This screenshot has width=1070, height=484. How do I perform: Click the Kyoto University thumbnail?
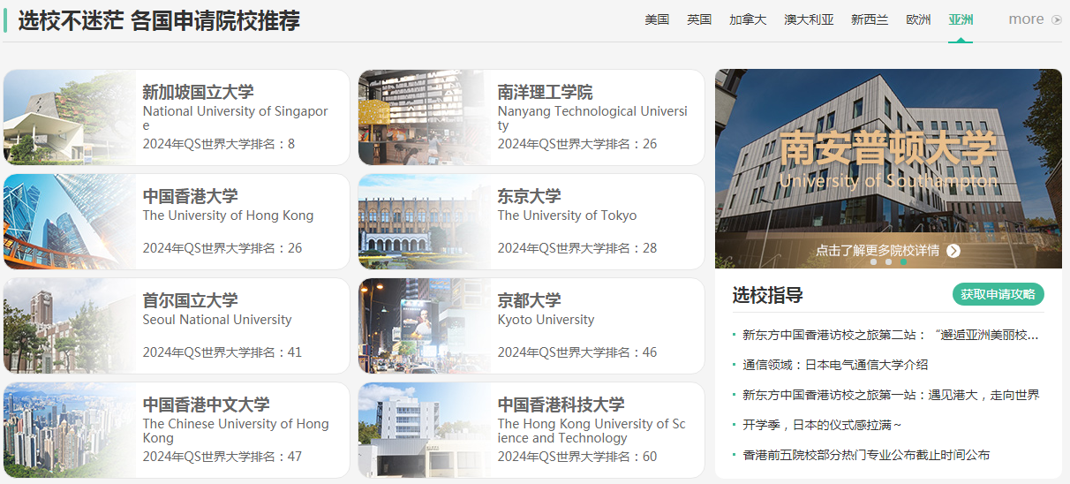pyautogui.click(x=425, y=326)
